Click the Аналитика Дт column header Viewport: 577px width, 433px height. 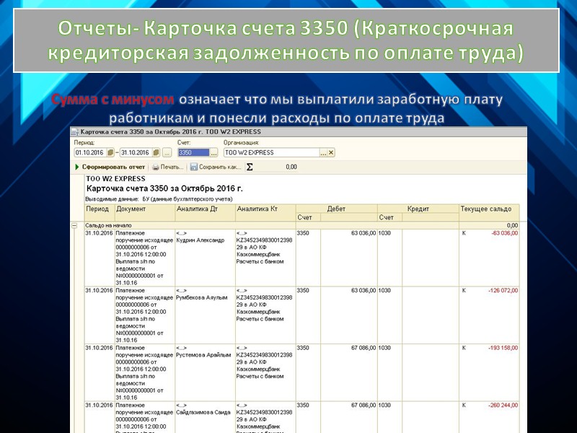pyautogui.click(x=206, y=213)
